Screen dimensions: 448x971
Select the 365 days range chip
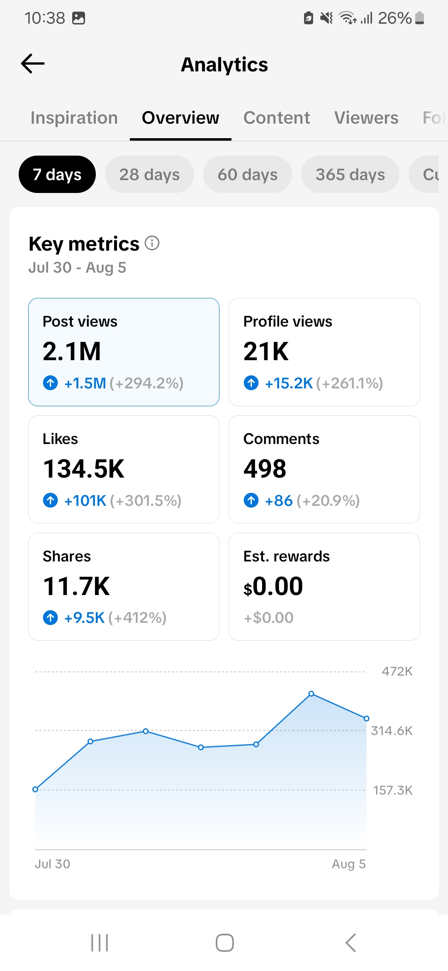(350, 174)
